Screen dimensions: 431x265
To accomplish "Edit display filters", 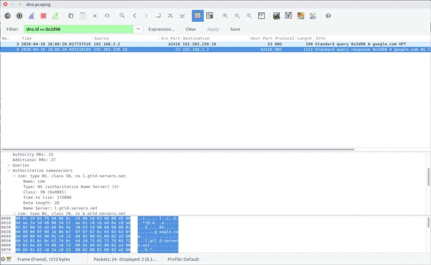I will pyautogui.click(x=288, y=16).
